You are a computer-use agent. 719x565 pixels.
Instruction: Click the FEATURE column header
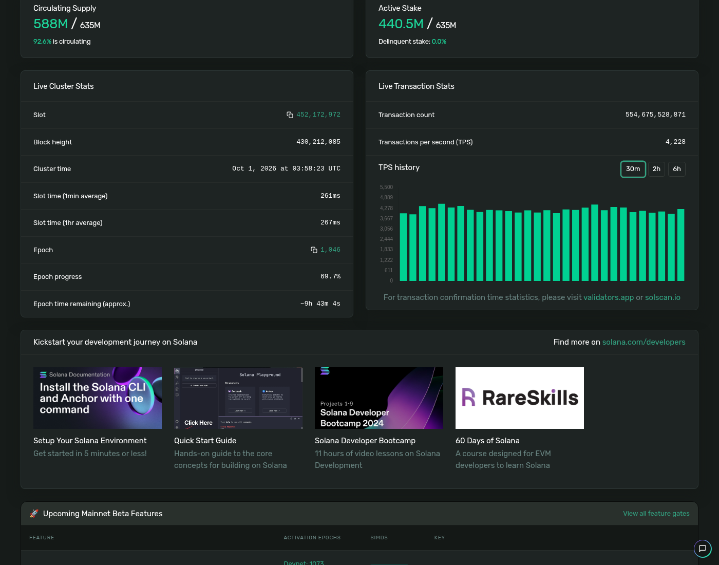[42, 538]
